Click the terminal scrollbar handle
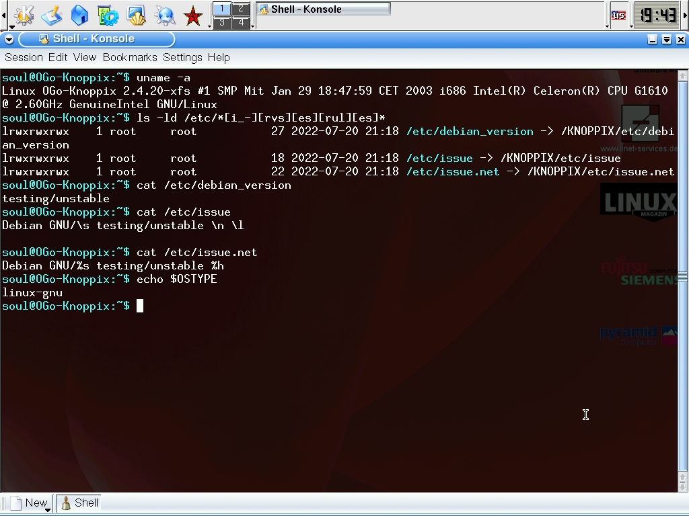The height and width of the screenshot is (516, 689). [683, 276]
